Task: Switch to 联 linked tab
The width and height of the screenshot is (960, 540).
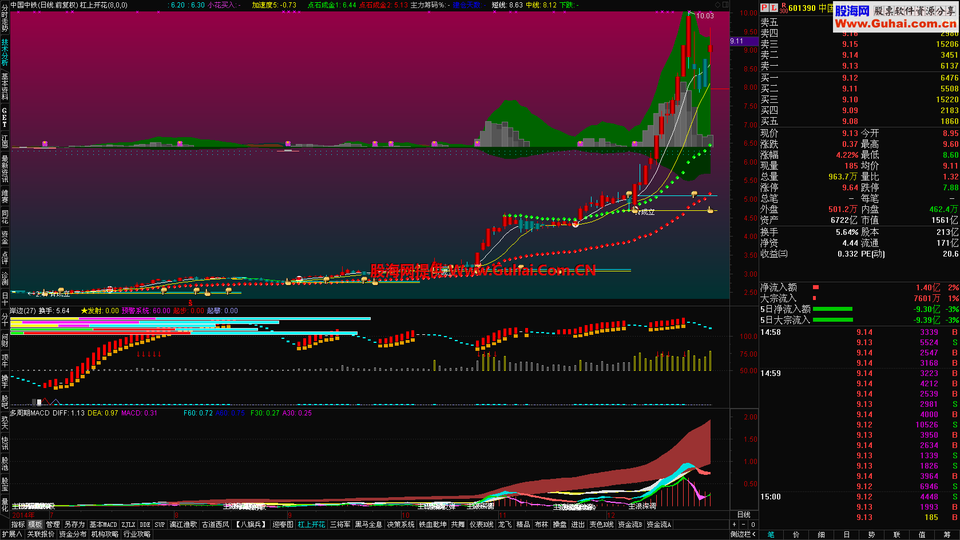Action: pos(896,534)
